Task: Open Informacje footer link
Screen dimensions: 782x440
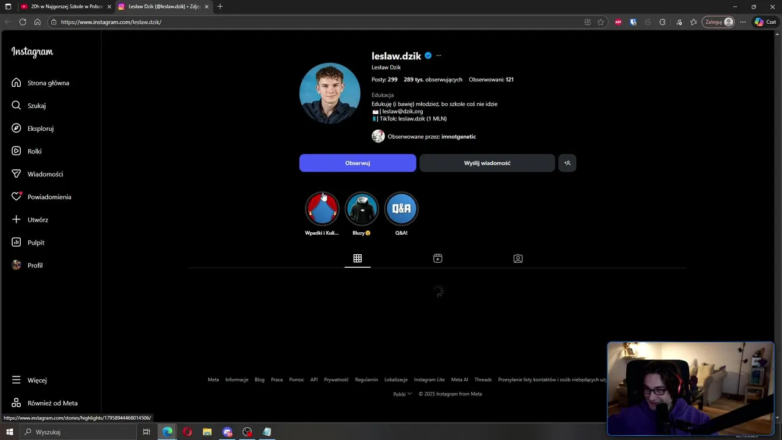Action: 236,380
